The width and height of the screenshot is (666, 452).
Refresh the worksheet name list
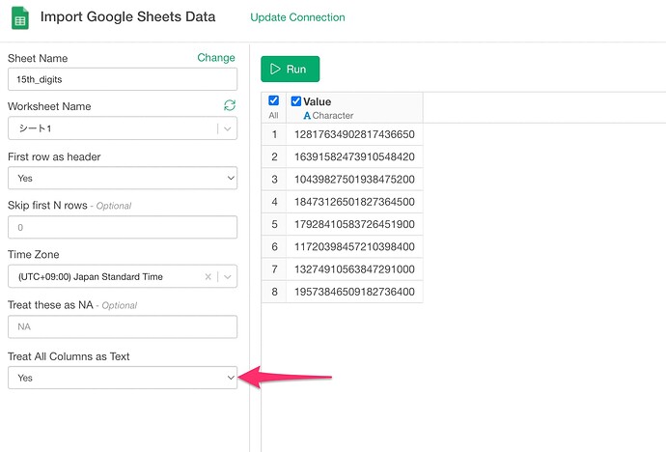click(x=230, y=105)
